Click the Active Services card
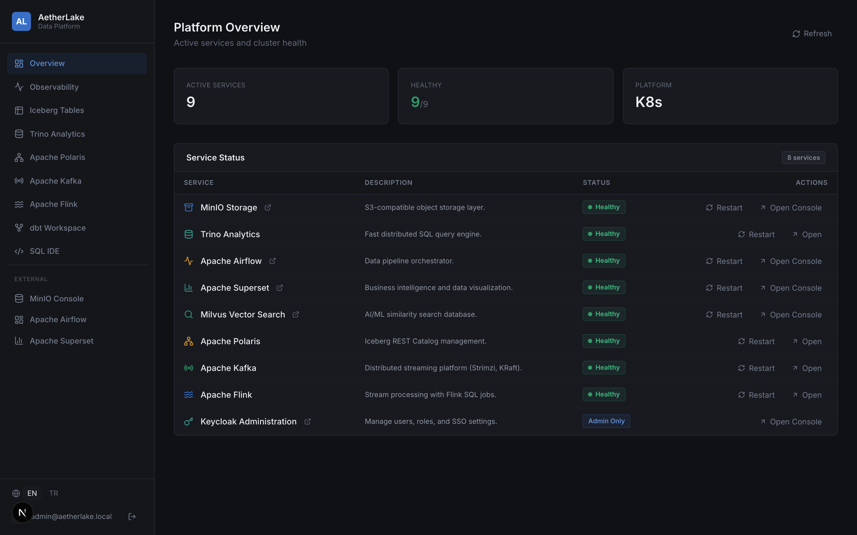Screen dimensions: 857x535 (281, 96)
